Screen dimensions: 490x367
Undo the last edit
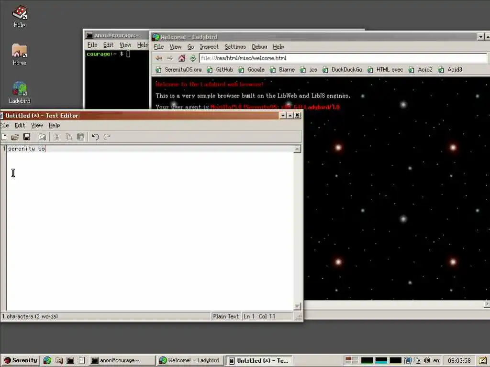[x=96, y=137]
